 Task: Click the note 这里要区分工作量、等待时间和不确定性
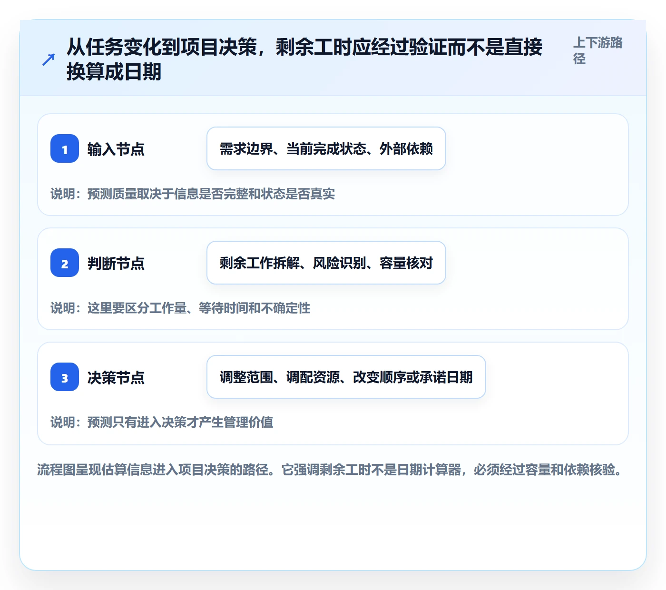(180, 308)
